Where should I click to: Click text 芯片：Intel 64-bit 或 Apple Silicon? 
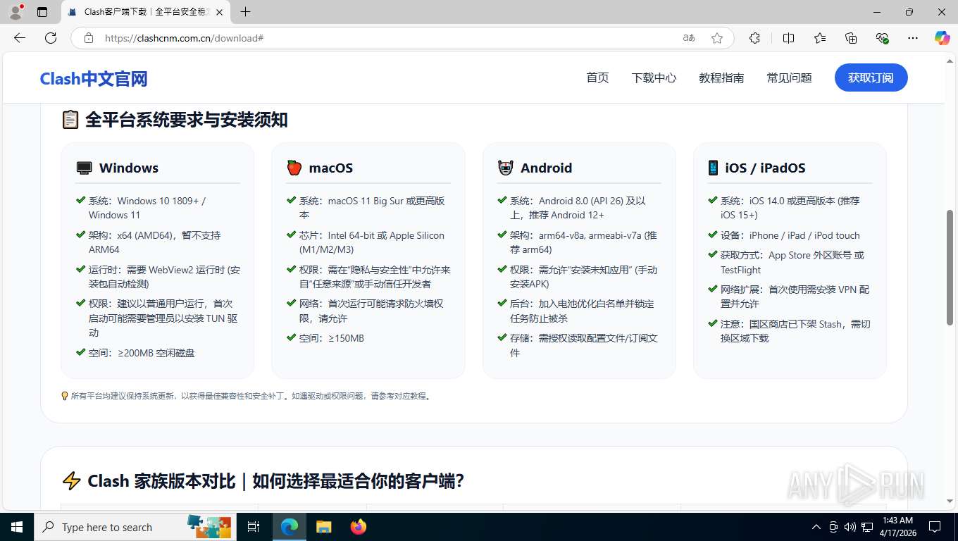pyautogui.click(x=372, y=235)
